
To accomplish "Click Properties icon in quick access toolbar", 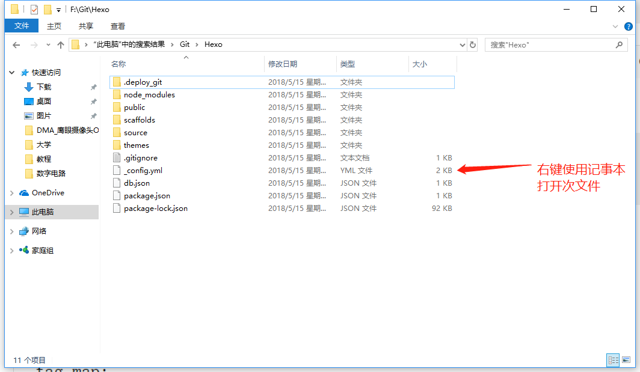I will 34,10.
